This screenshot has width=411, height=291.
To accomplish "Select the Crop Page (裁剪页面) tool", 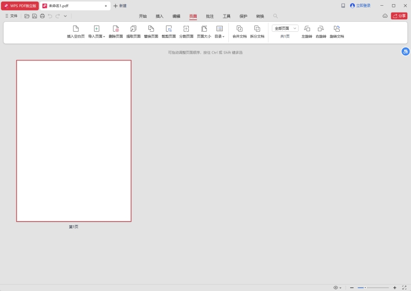I will tap(169, 29).
